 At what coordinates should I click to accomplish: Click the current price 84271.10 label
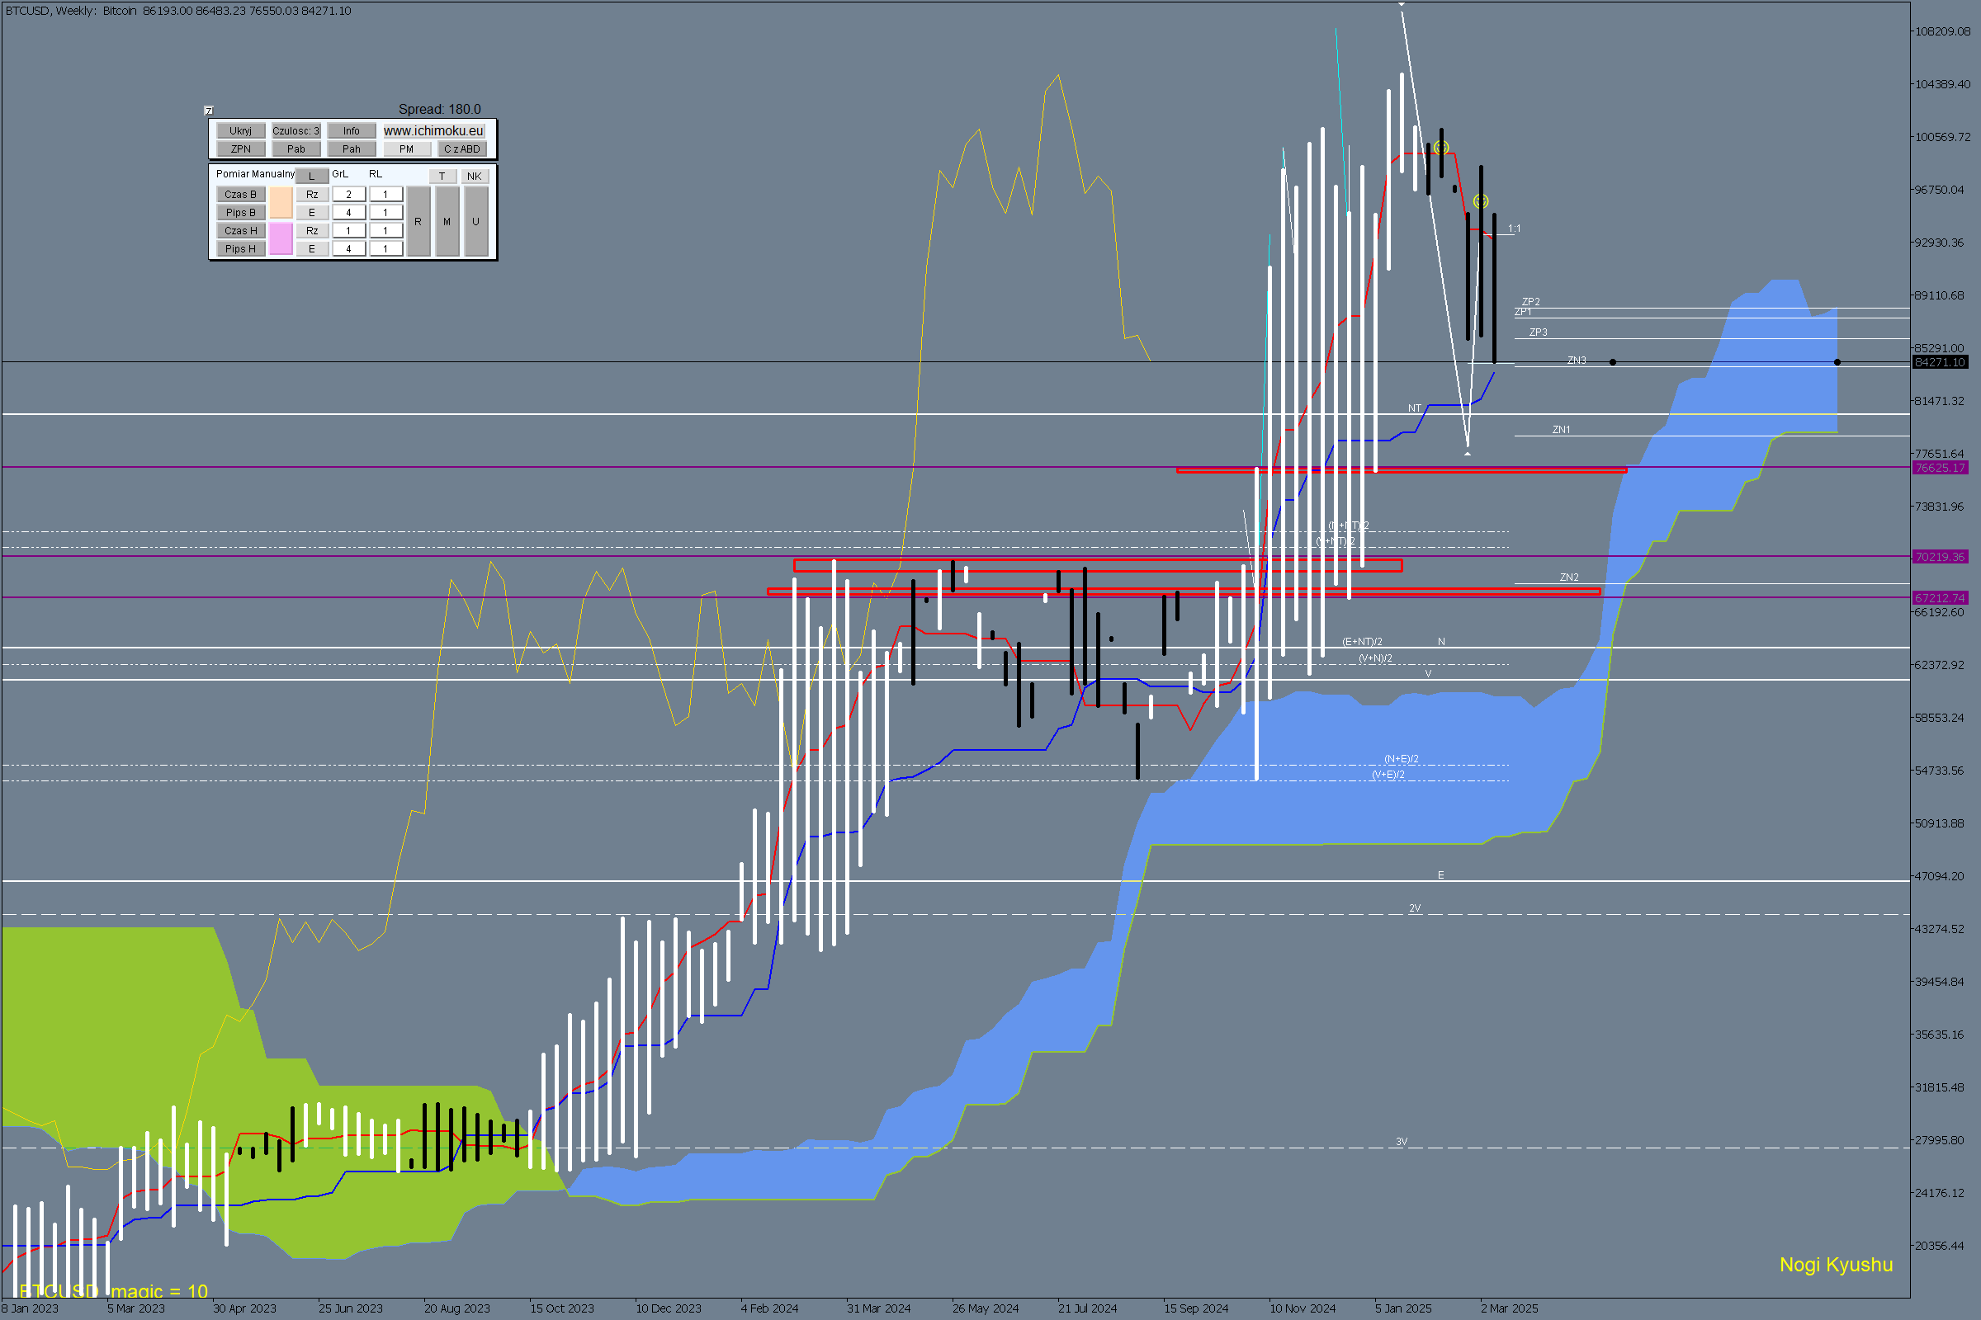coord(1940,362)
